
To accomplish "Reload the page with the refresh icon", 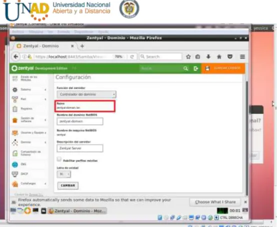I will (x=132, y=57).
